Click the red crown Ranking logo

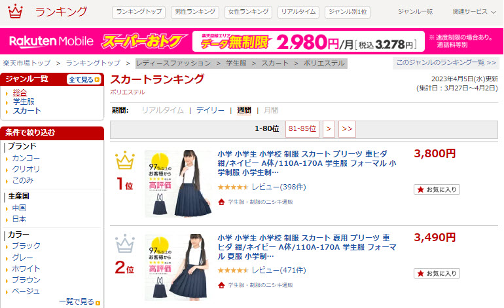click(15, 11)
